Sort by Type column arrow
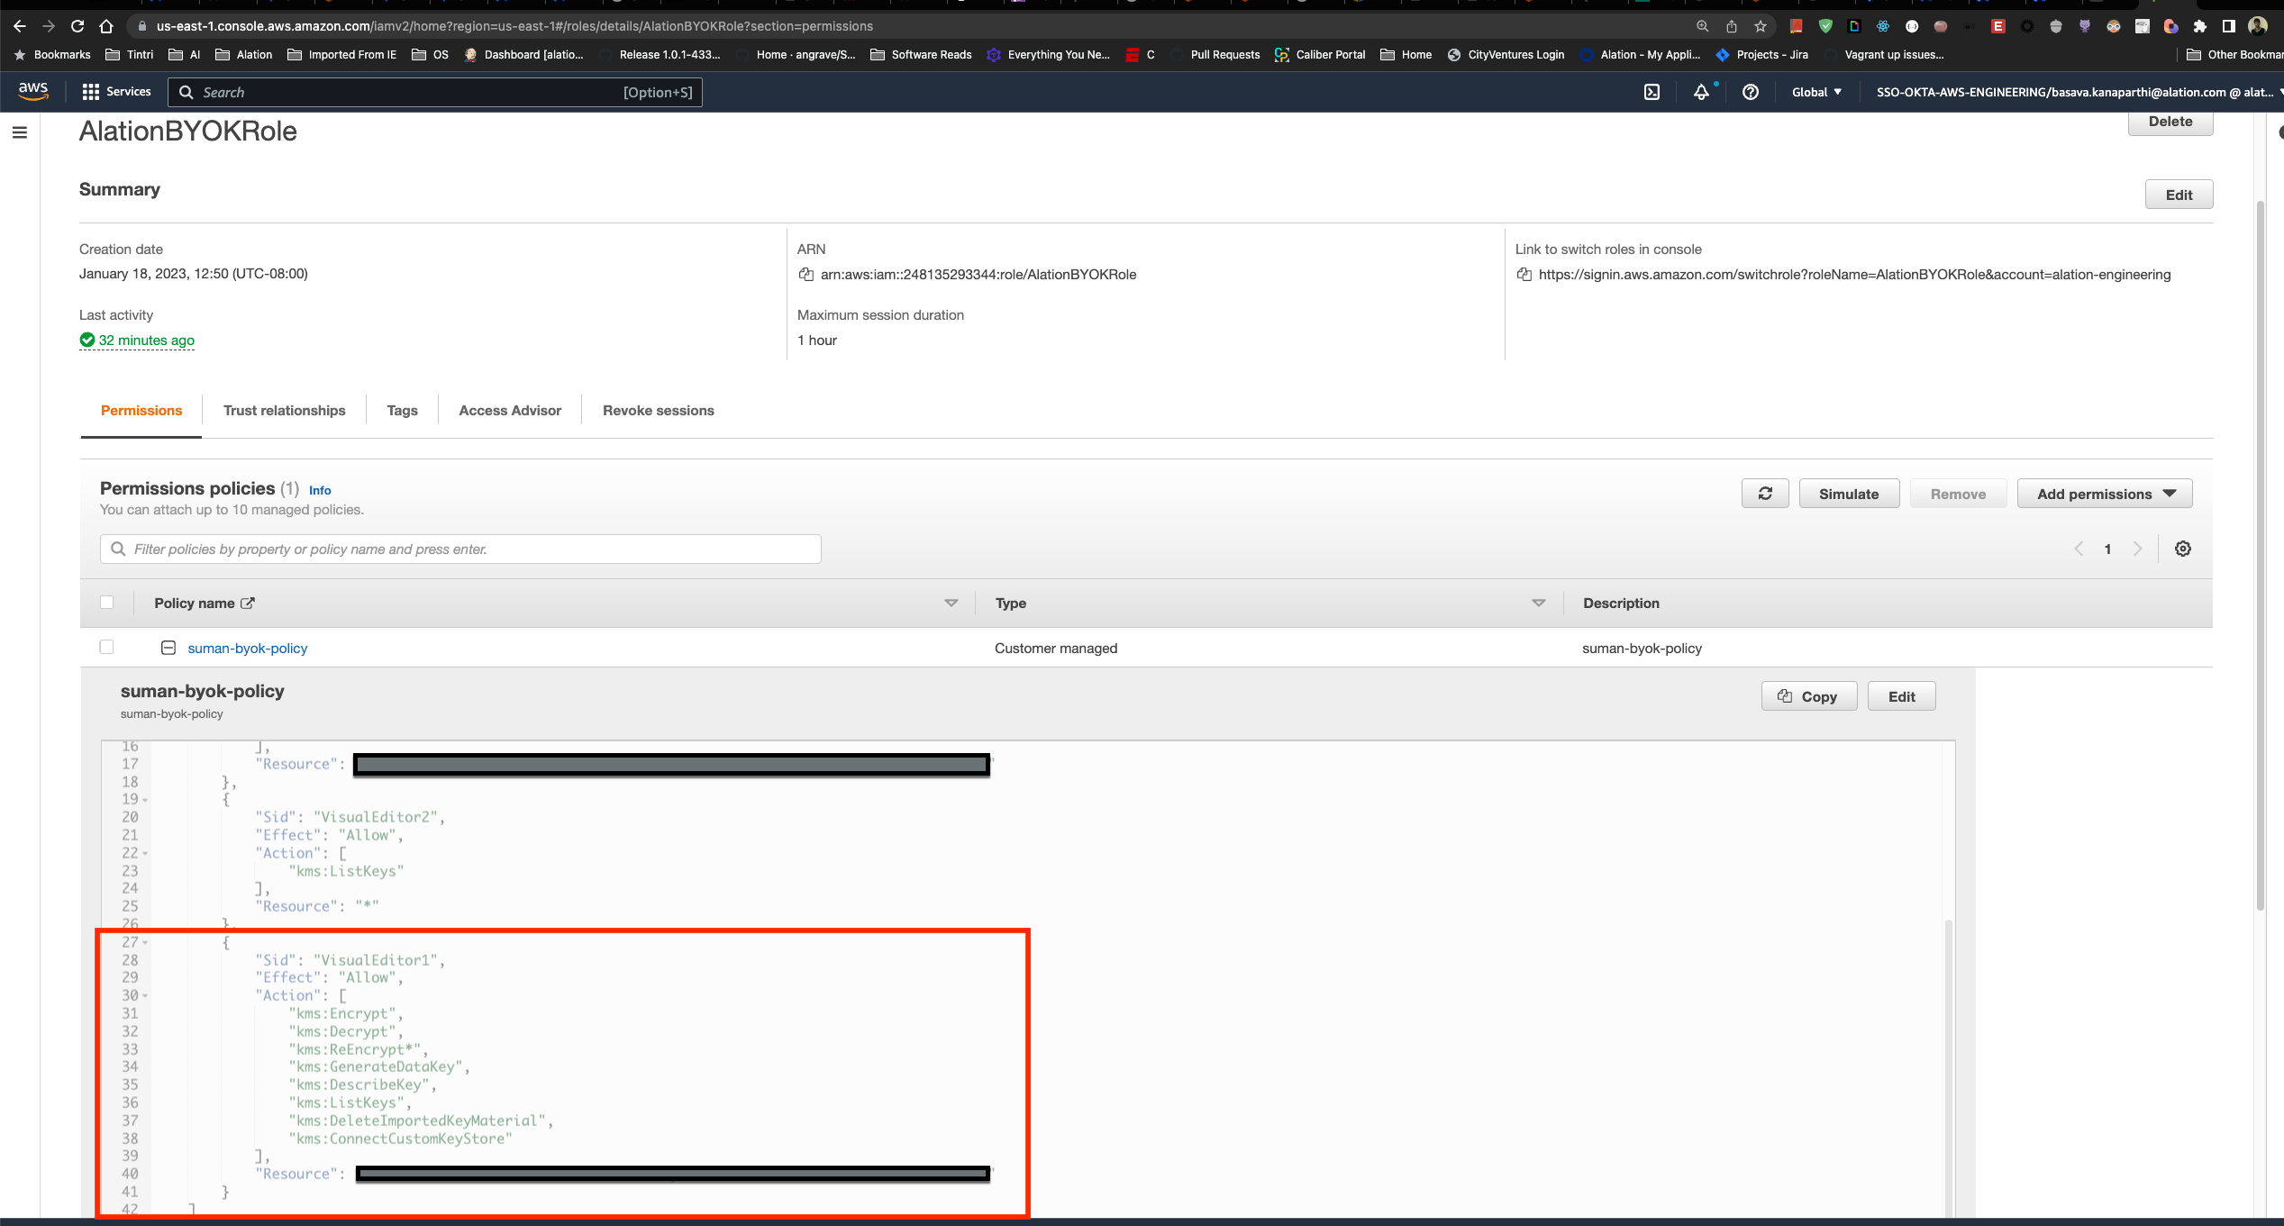Screen dimensions: 2284x1226 coord(1539,603)
